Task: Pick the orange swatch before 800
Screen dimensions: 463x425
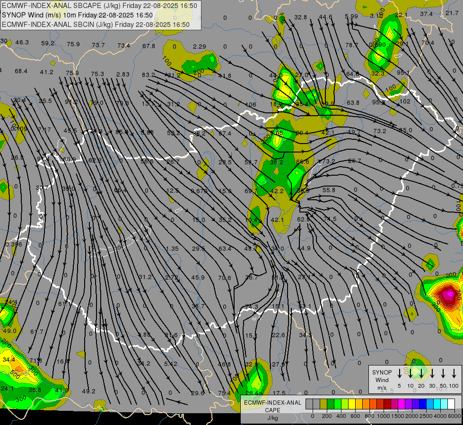Action: pos(366,404)
